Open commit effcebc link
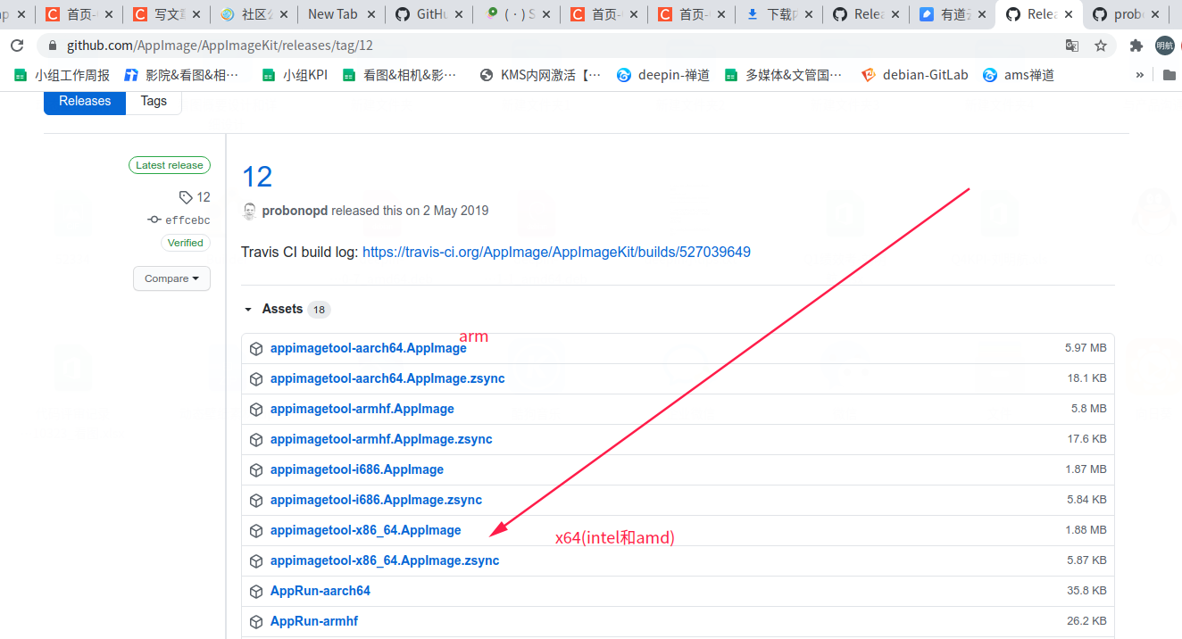Image resolution: width=1182 pixels, height=639 pixels. 179,220
